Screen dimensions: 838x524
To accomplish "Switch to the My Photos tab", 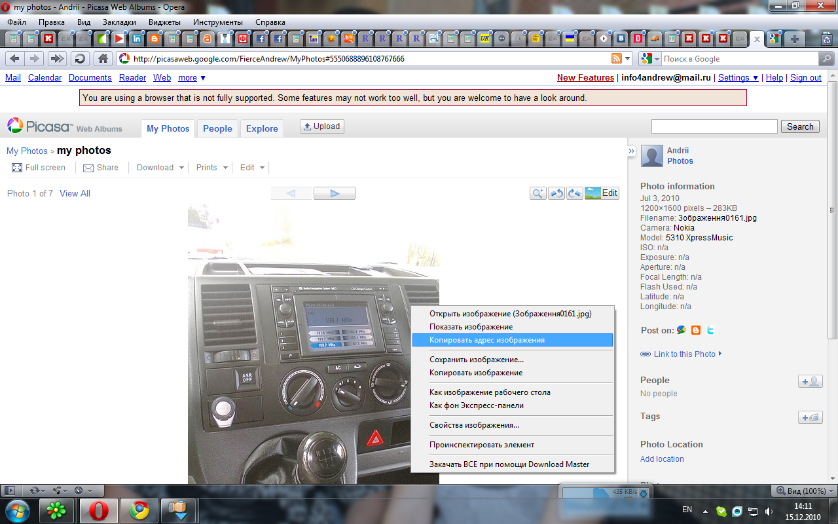I will click(x=168, y=128).
